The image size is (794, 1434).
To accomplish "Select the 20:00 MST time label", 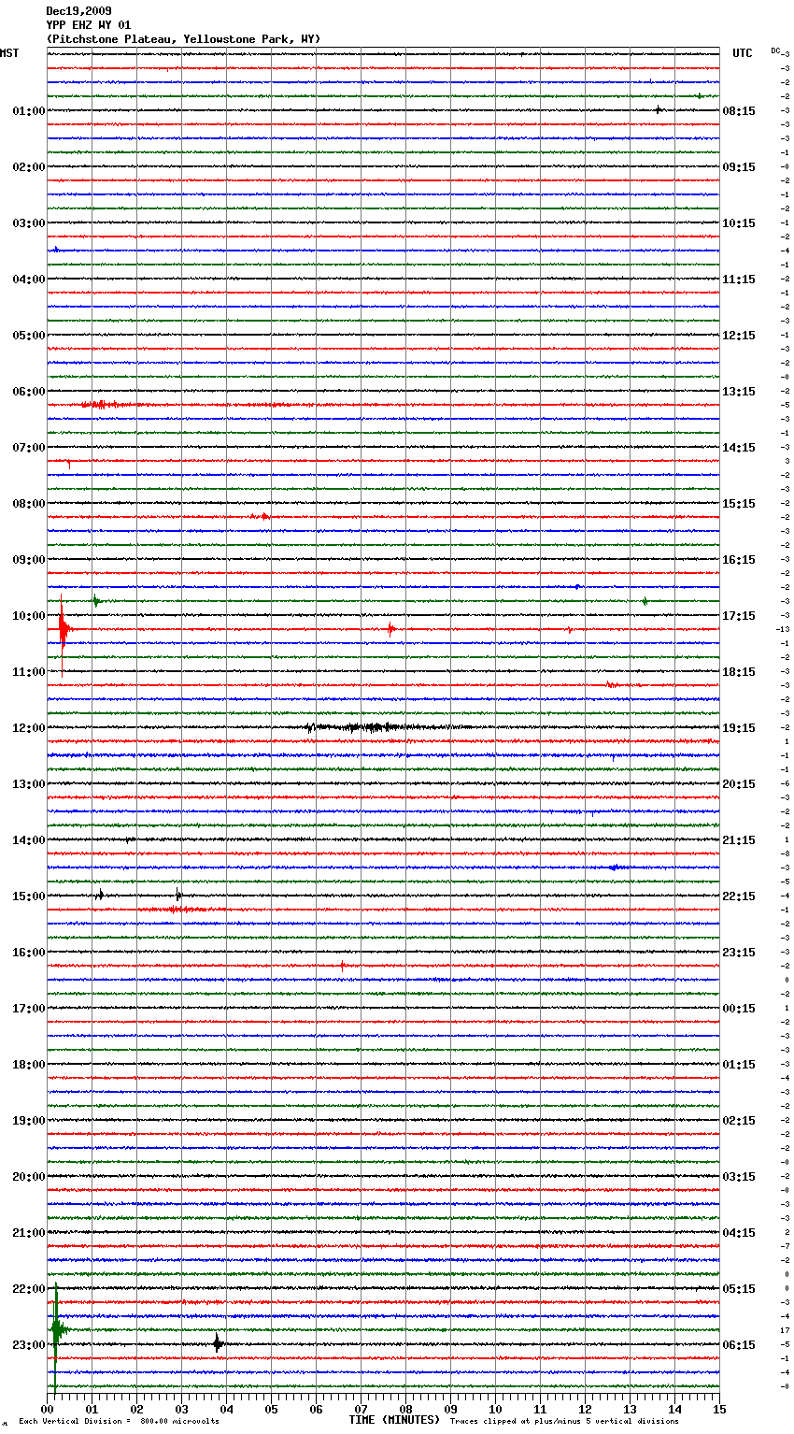I will tap(29, 1177).
